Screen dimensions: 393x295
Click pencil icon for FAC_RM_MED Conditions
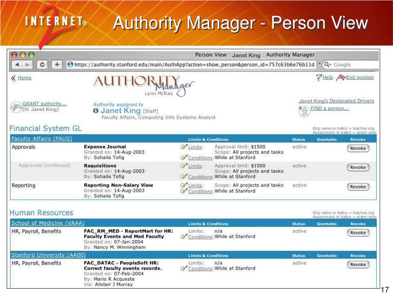point(184,237)
